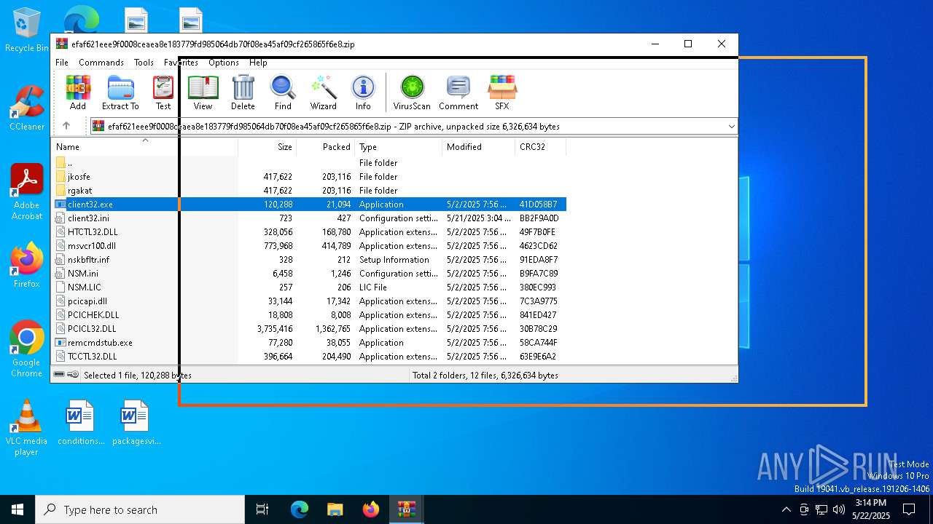Click the Windows Start button
Viewport: 933px width, 524px height.
pos(17,509)
